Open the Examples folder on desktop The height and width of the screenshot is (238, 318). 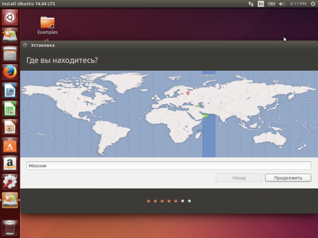[x=48, y=25]
